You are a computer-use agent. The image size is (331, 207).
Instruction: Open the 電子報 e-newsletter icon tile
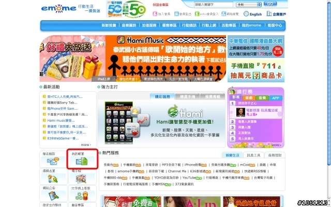pyautogui.click(x=81, y=179)
